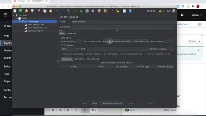Click the Search binoculars icon
Screen dimensions: 206x116
tap(112, 11)
